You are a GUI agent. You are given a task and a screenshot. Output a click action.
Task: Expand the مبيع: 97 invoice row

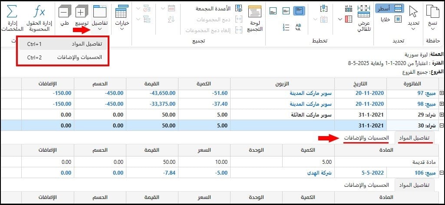pos(442,93)
